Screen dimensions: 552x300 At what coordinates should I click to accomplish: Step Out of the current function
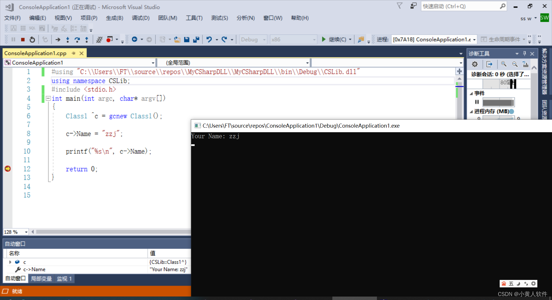87,40
